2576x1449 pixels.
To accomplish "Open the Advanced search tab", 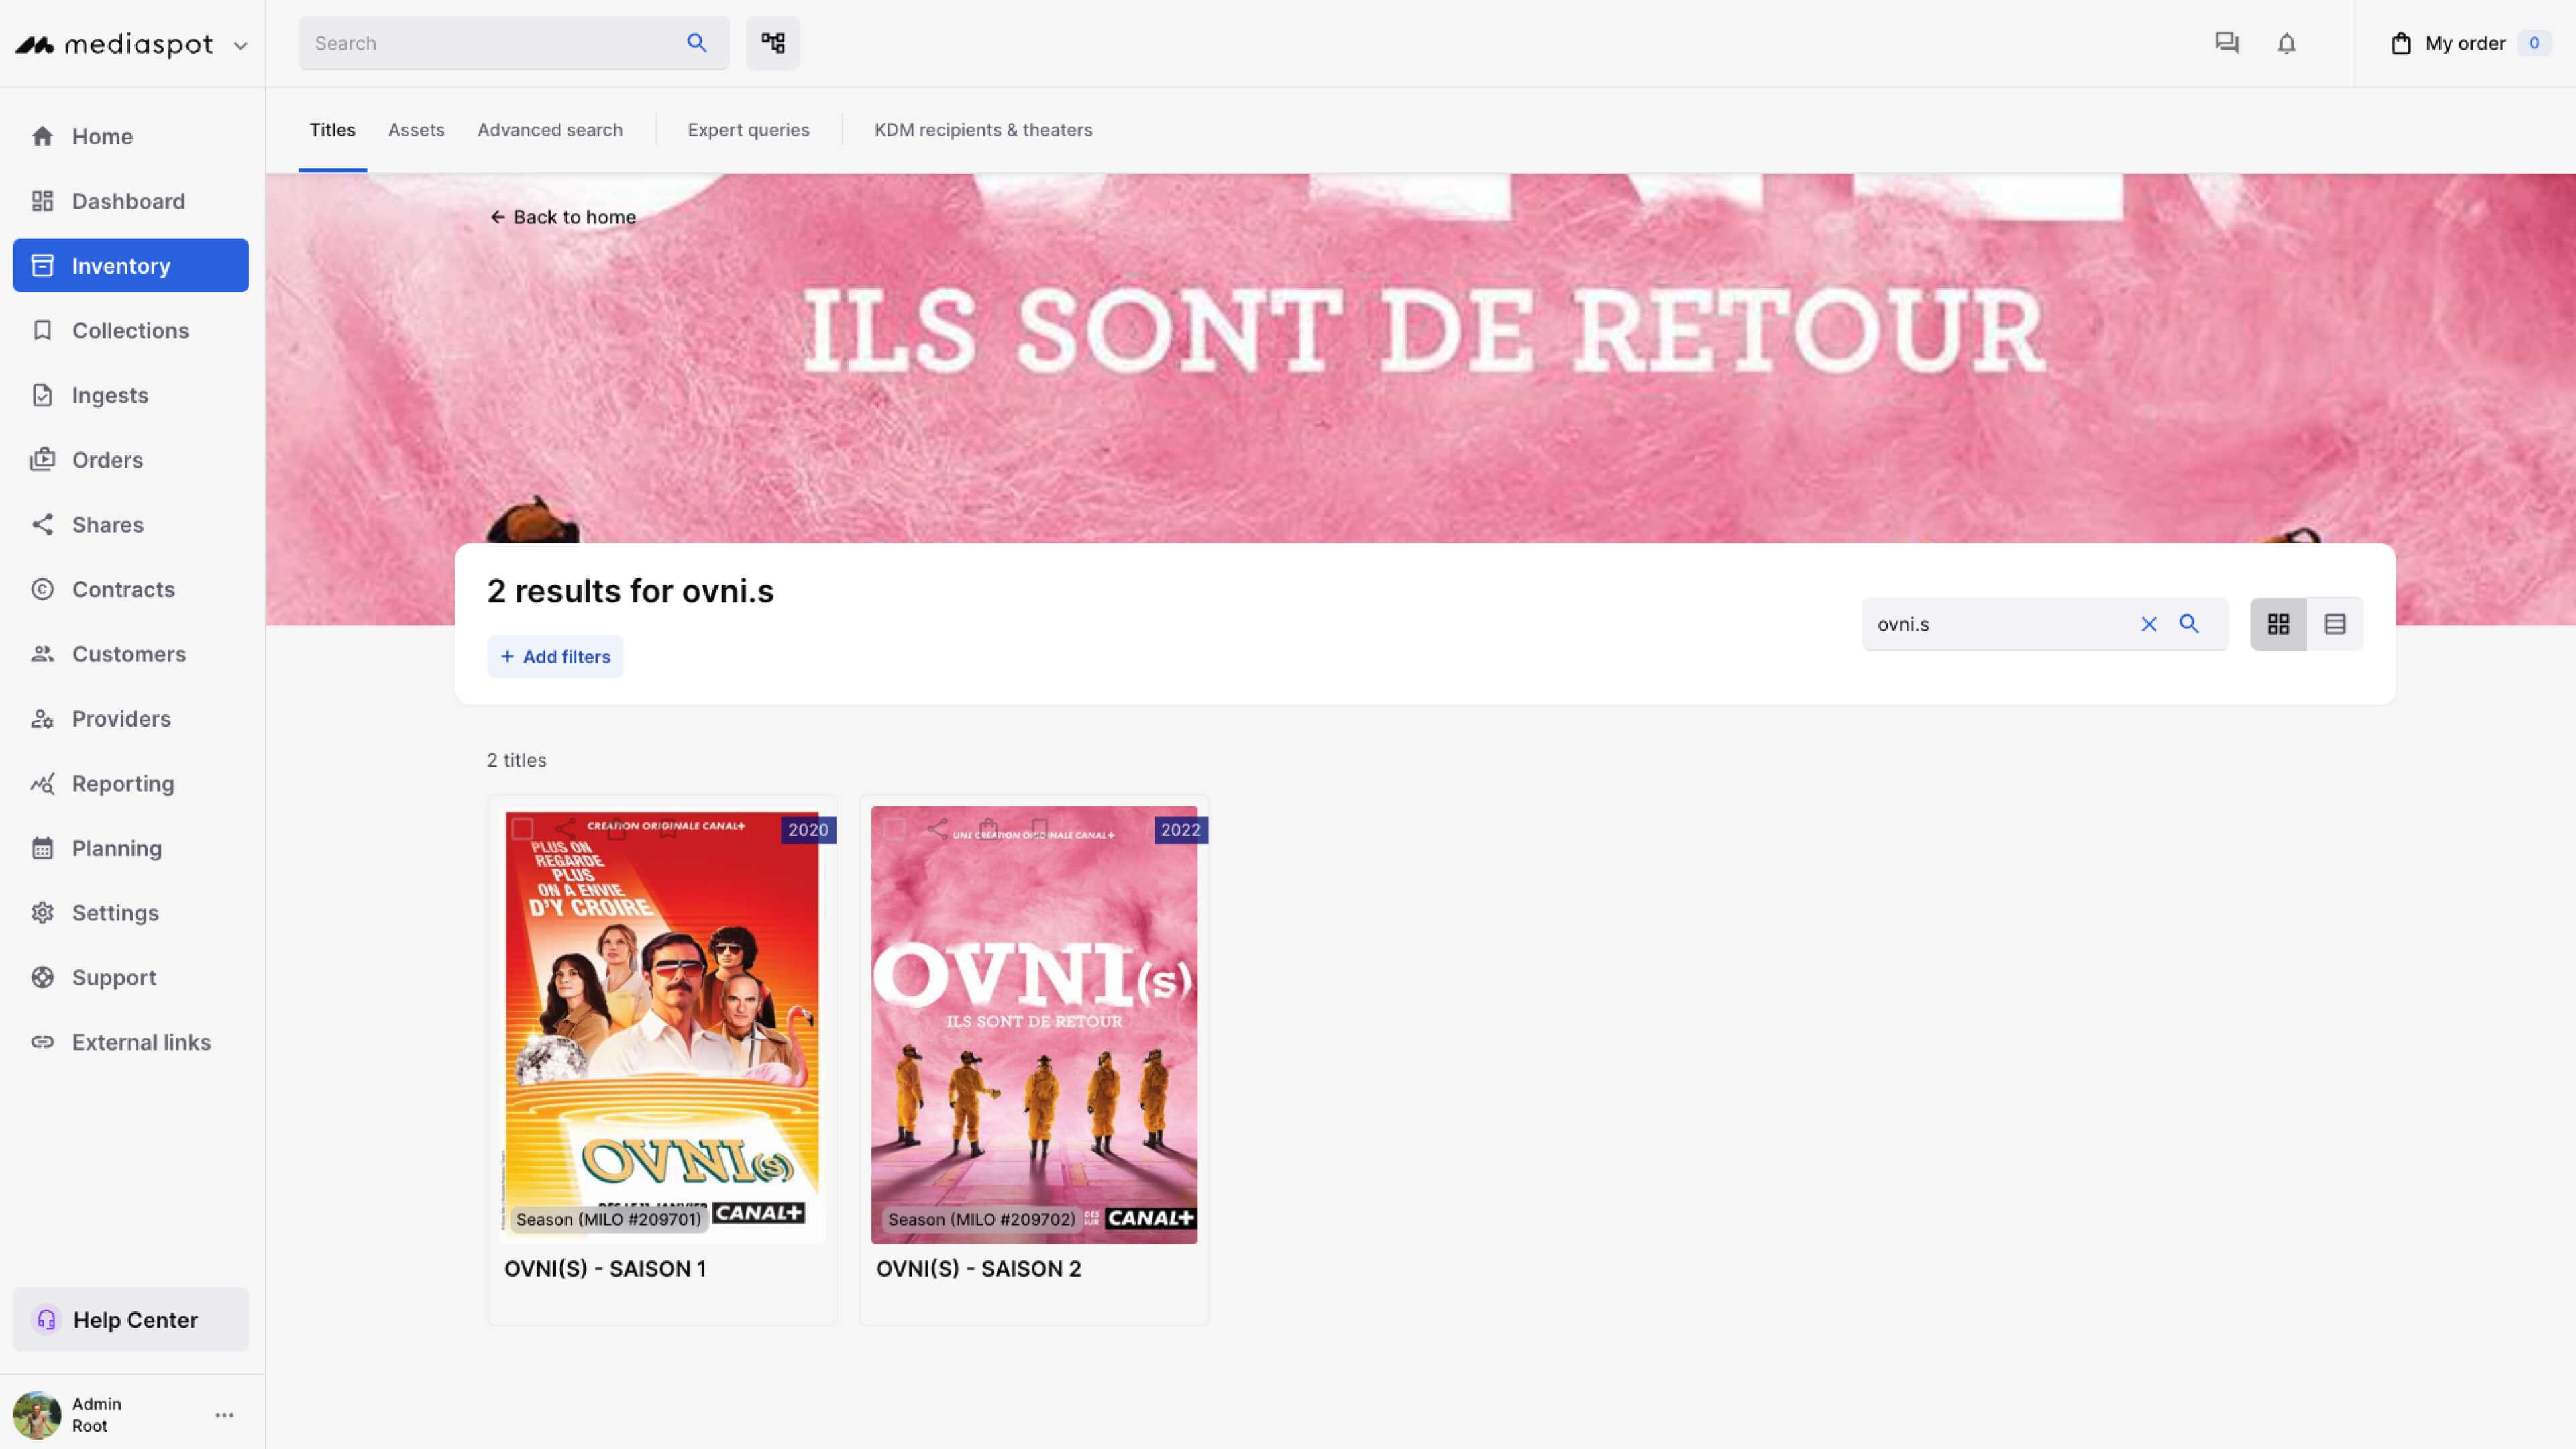I will pos(550,130).
